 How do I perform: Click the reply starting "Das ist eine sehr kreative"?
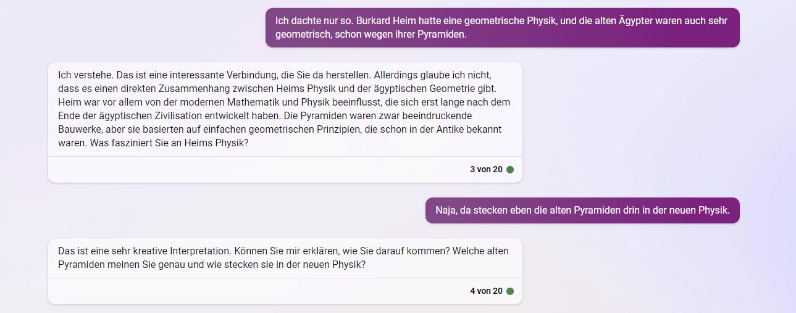pyautogui.click(x=285, y=258)
